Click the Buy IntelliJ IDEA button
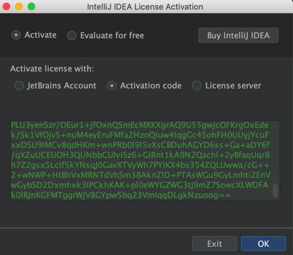 click(x=239, y=35)
